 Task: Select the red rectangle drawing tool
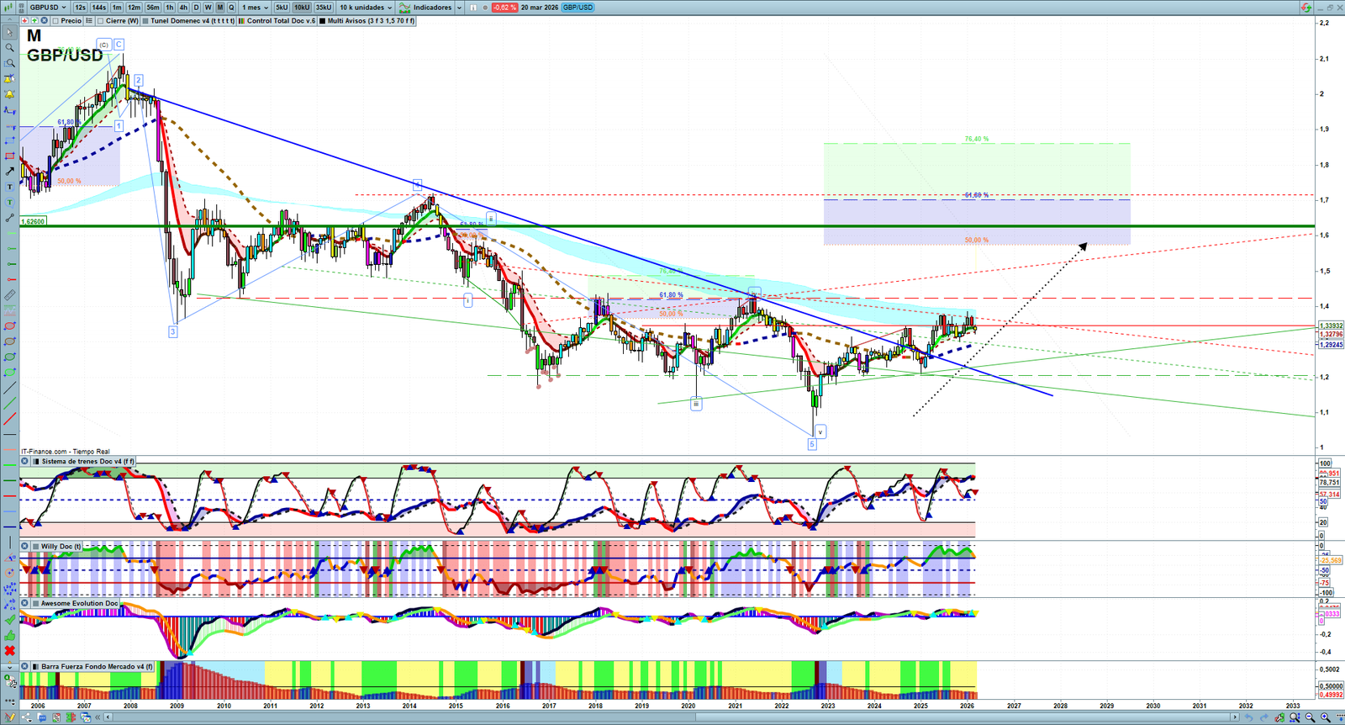tap(9, 156)
